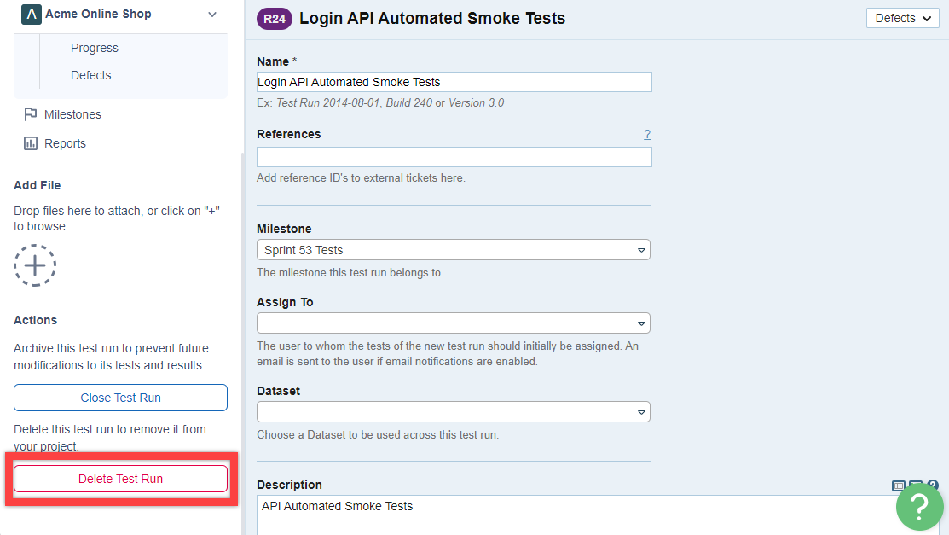Click the Milestones flag icon
The width and height of the screenshot is (949, 535).
pyautogui.click(x=31, y=114)
